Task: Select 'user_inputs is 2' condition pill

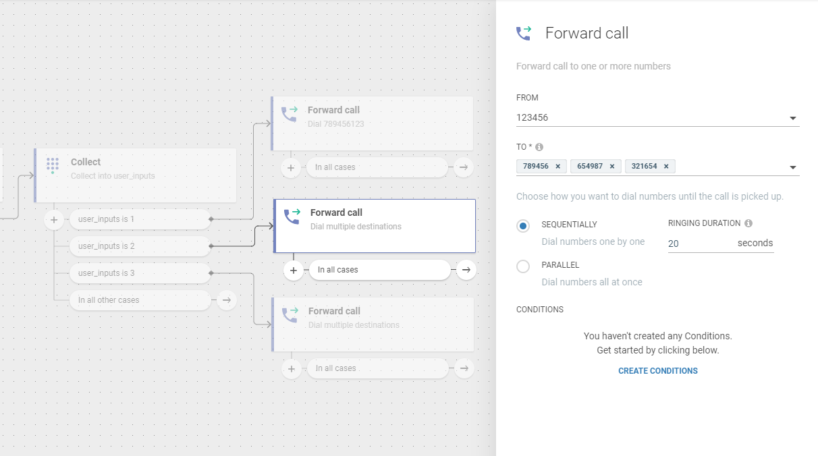Action: 140,246
